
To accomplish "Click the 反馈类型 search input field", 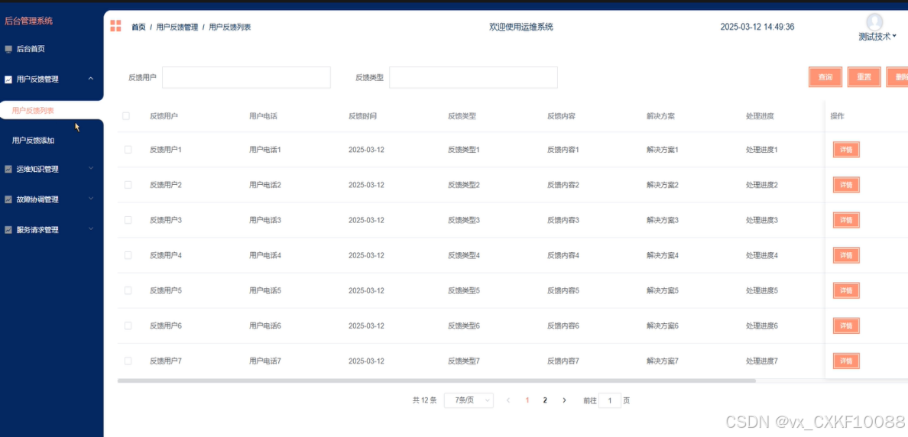I will click(473, 77).
